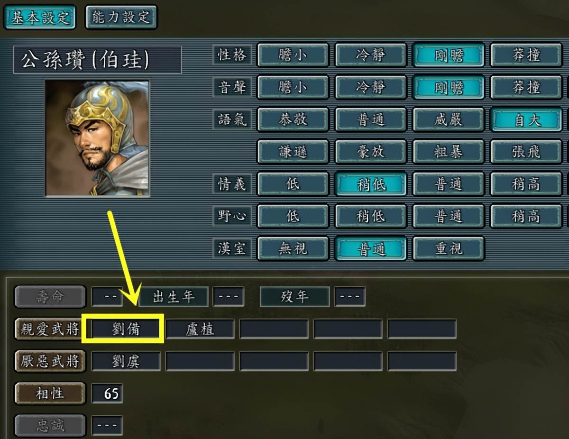Click the 公孫瓚 (伯珪) name field
Image resolution: width=569 pixels, height=439 pixels.
click(98, 60)
